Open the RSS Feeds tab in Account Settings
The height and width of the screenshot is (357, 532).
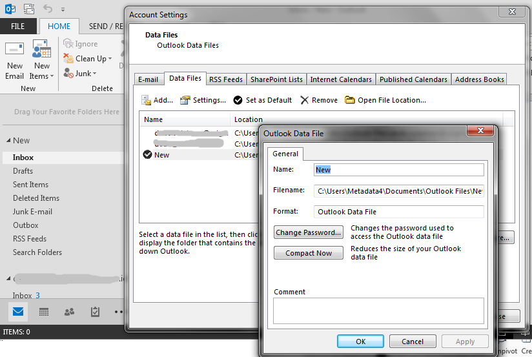tap(226, 79)
